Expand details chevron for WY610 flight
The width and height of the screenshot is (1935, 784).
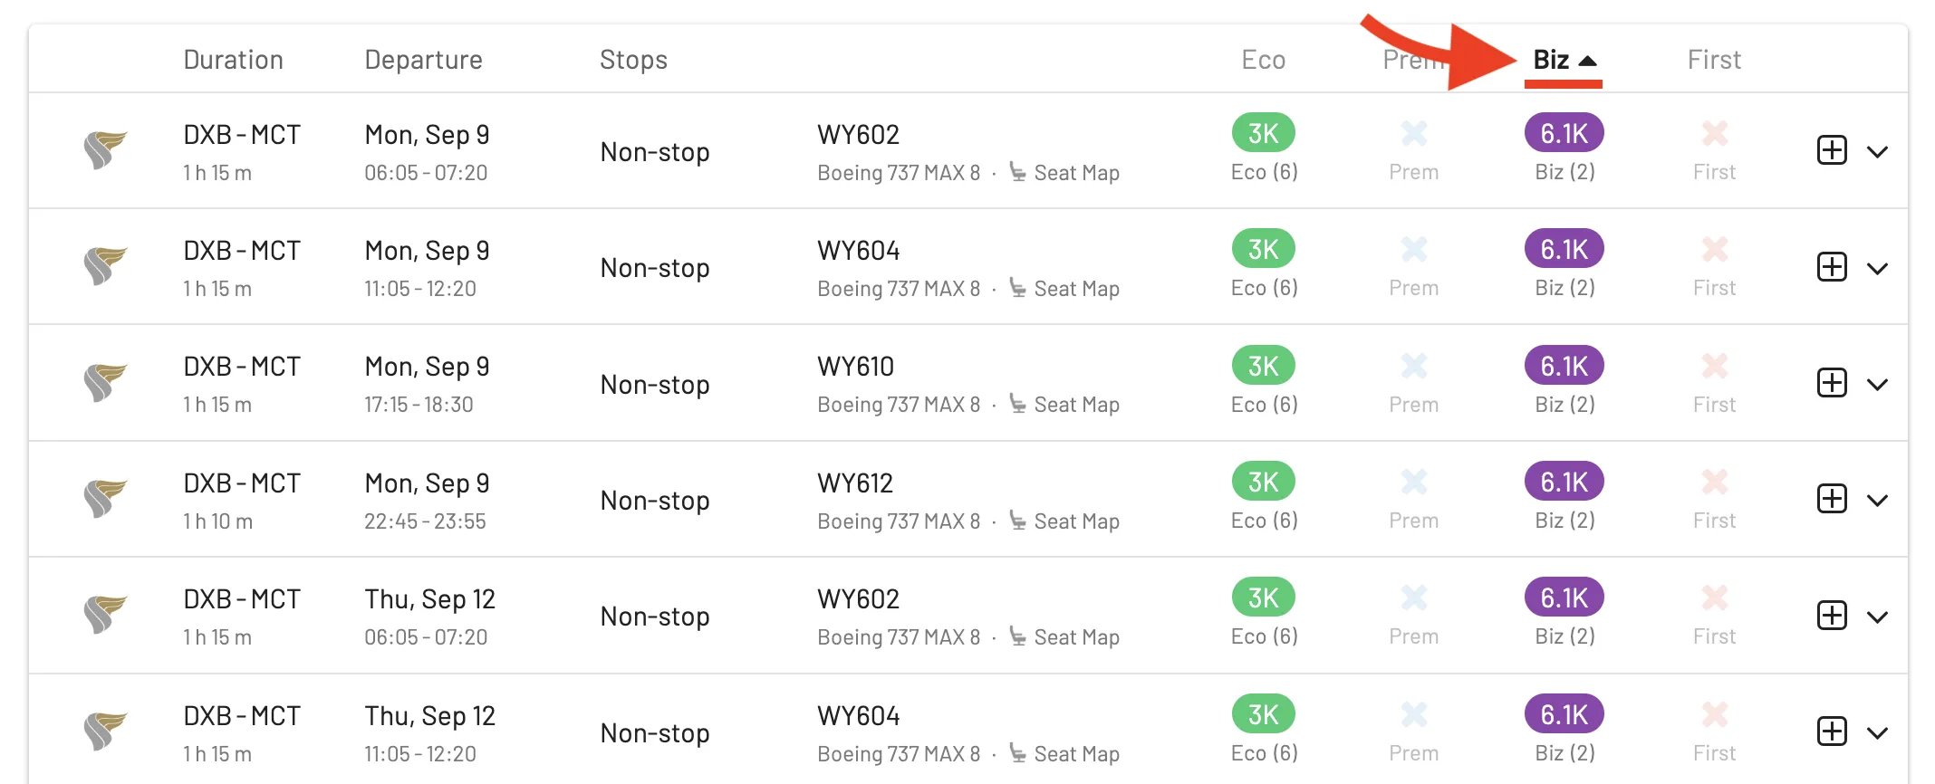[1877, 385]
